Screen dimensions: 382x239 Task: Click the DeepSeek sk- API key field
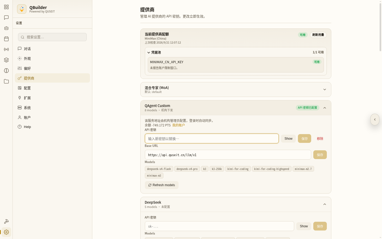pos(219,226)
